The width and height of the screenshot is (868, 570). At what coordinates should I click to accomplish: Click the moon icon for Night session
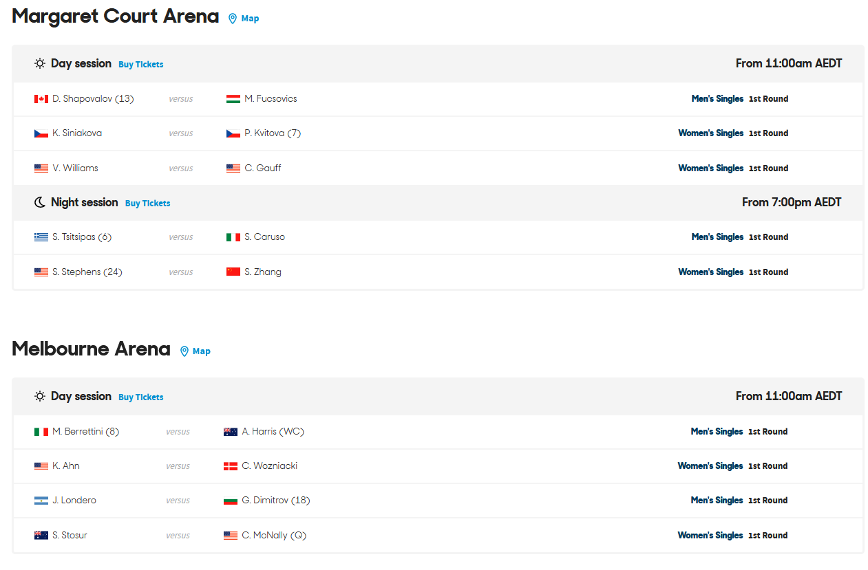click(40, 202)
